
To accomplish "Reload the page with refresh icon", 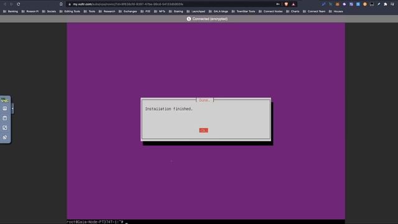I will click(x=19, y=4).
